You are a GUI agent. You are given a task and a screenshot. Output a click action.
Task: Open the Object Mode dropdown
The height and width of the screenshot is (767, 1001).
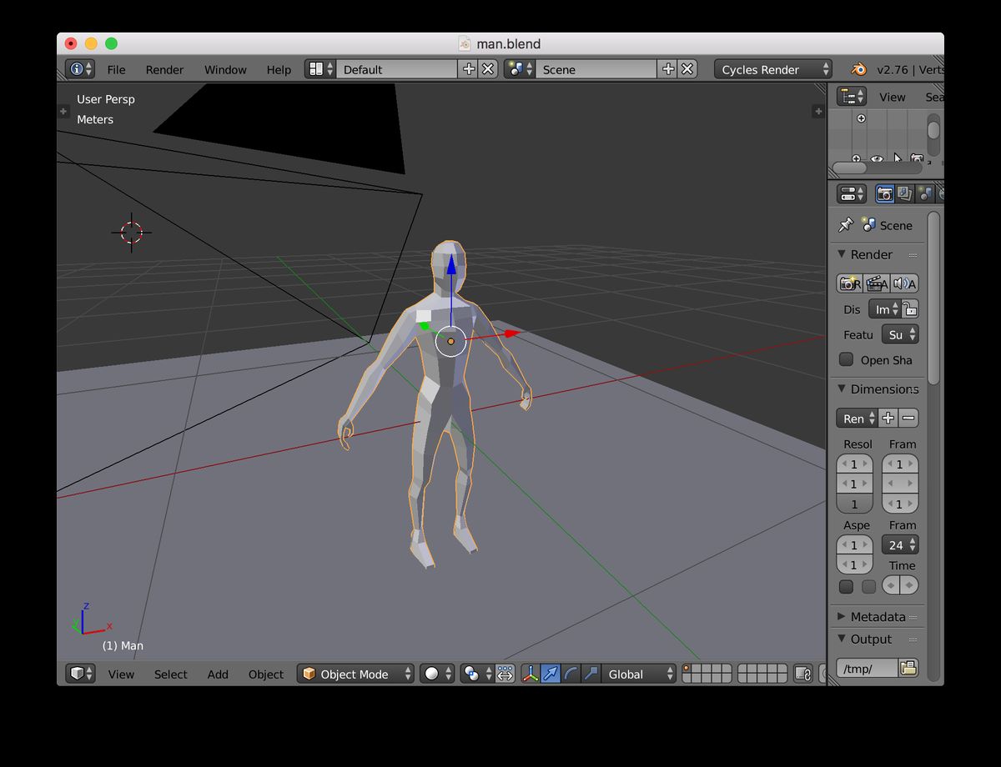point(356,674)
